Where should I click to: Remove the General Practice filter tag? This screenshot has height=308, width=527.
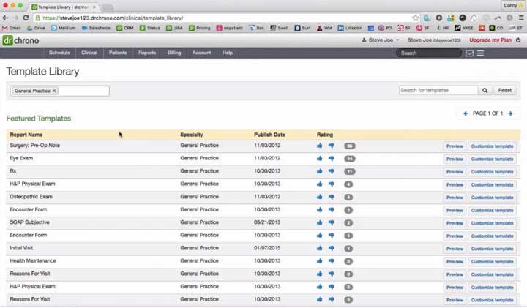54,91
